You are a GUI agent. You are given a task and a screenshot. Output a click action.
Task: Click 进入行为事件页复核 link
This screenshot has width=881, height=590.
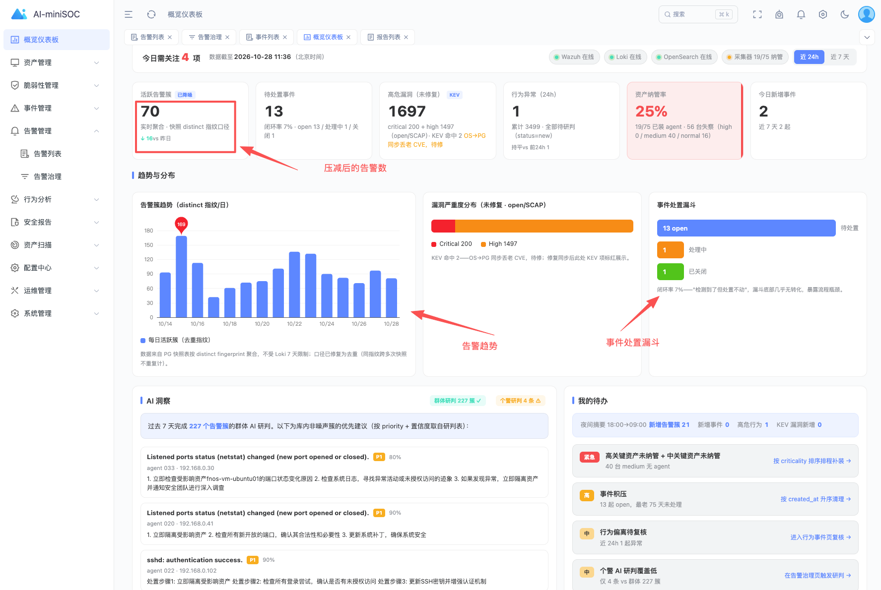pos(821,537)
